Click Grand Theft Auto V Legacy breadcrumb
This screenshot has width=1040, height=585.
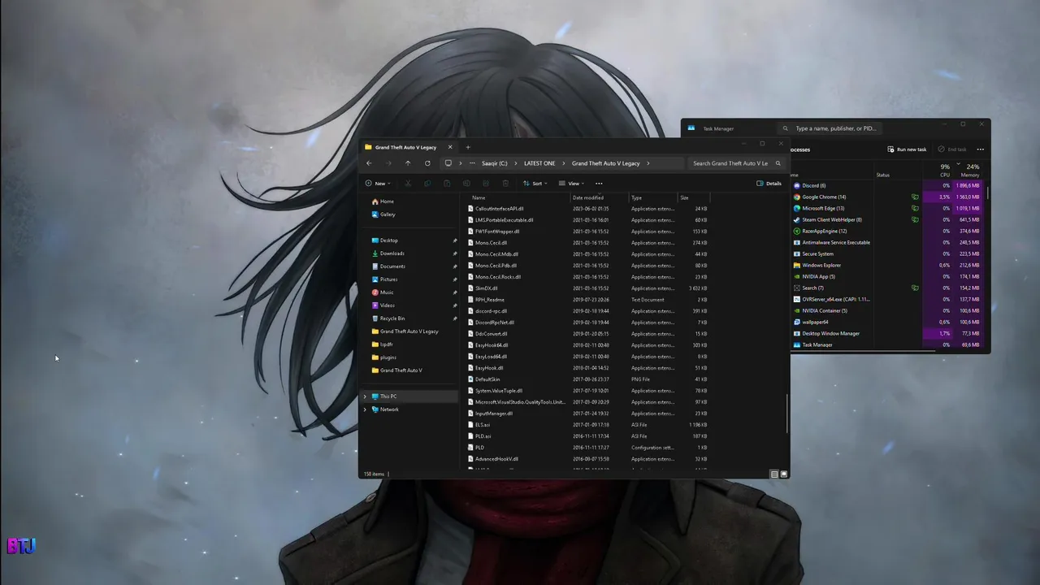click(606, 163)
